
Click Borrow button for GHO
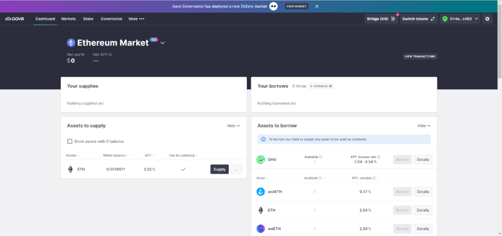(402, 160)
